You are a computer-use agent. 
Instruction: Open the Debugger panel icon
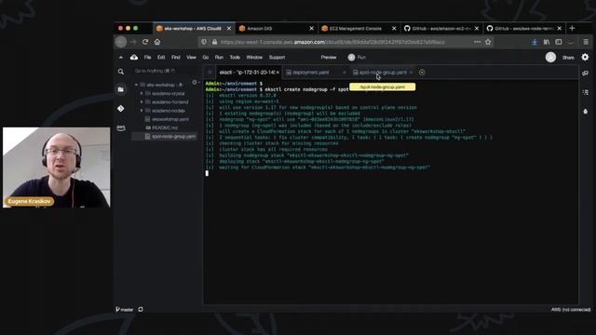coord(586,112)
